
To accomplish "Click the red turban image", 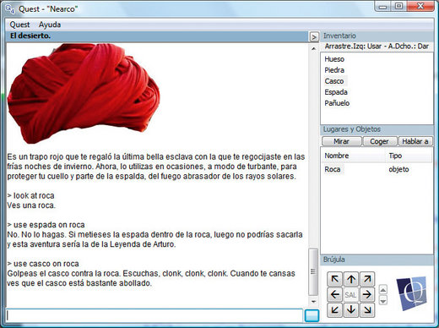I will click(x=84, y=93).
